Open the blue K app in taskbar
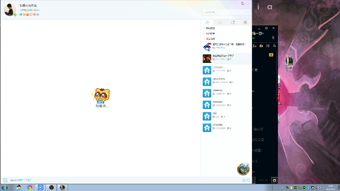The width and height of the screenshot is (340, 191). click(40, 187)
